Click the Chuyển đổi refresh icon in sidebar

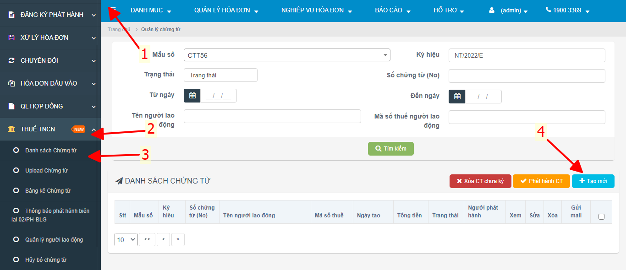click(x=11, y=61)
